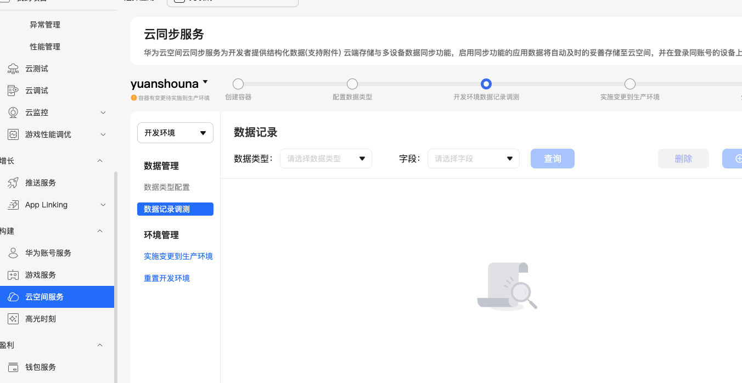
Task: Collapse the 盈利 section chevron
Action: click(x=100, y=345)
